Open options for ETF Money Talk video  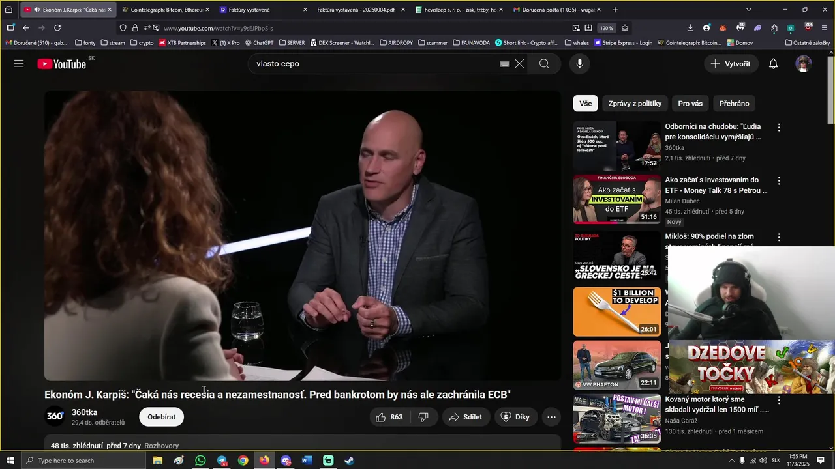[778, 181]
